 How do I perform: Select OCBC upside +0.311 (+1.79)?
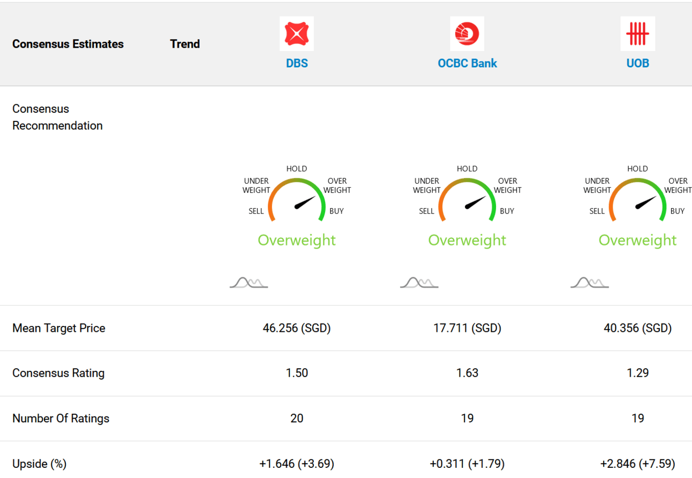[467, 464]
